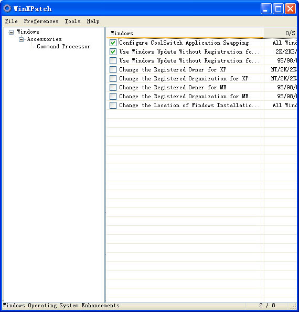
Task: Open the Preferences menu
Action: [41, 22]
